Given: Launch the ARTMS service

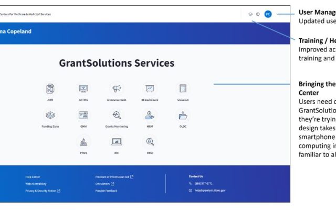Looking at the screenshot, I should pyautogui.click(x=83, y=89).
